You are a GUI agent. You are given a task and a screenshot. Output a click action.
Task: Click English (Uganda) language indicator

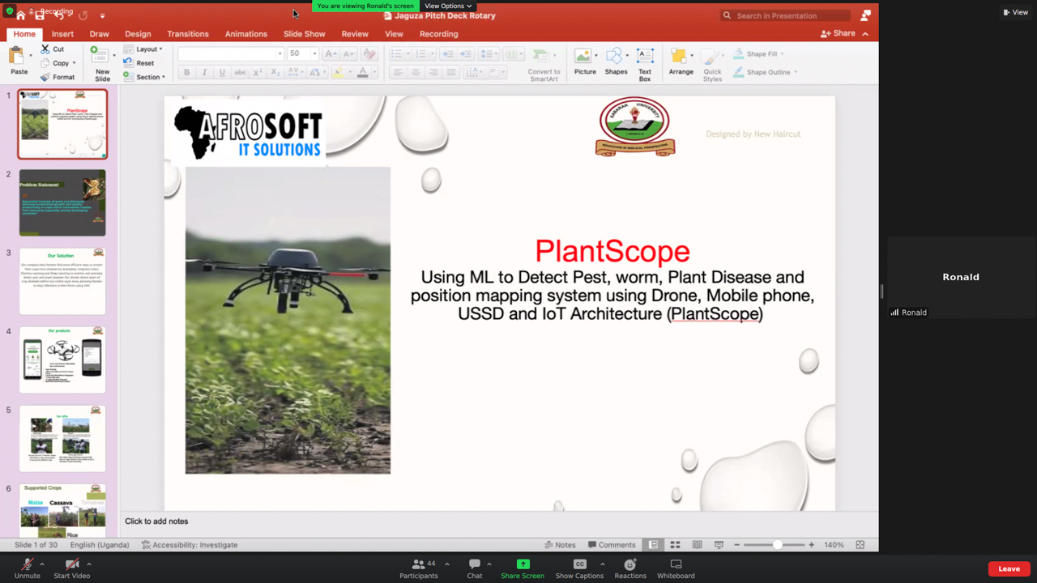tap(100, 545)
